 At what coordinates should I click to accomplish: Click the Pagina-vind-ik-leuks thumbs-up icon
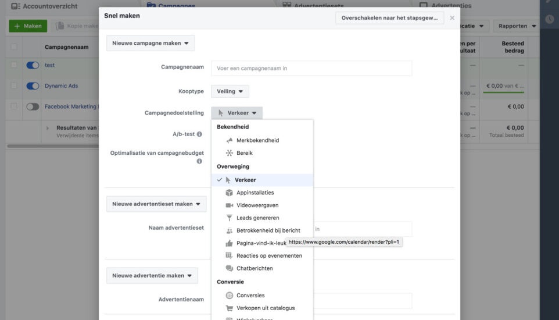tap(229, 243)
